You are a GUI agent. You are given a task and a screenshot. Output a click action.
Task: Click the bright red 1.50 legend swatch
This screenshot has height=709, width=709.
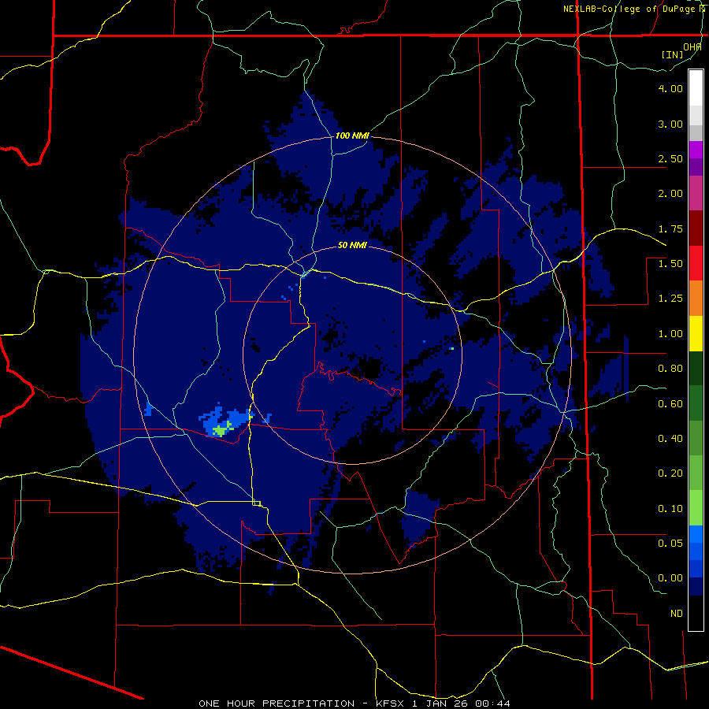tap(696, 263)
